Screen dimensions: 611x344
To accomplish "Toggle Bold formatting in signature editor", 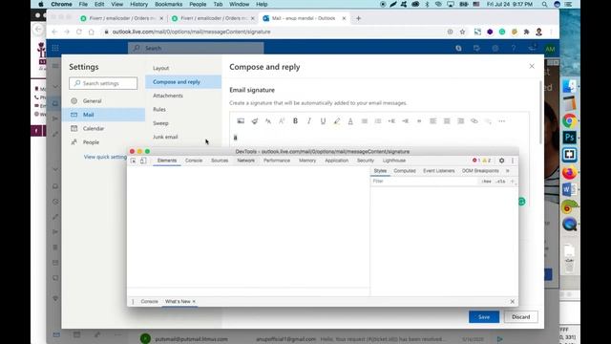I will 295,121.
